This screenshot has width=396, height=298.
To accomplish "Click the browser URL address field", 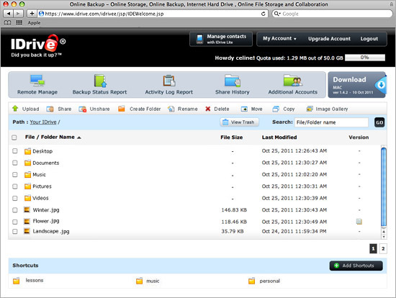I will [153, 14].
